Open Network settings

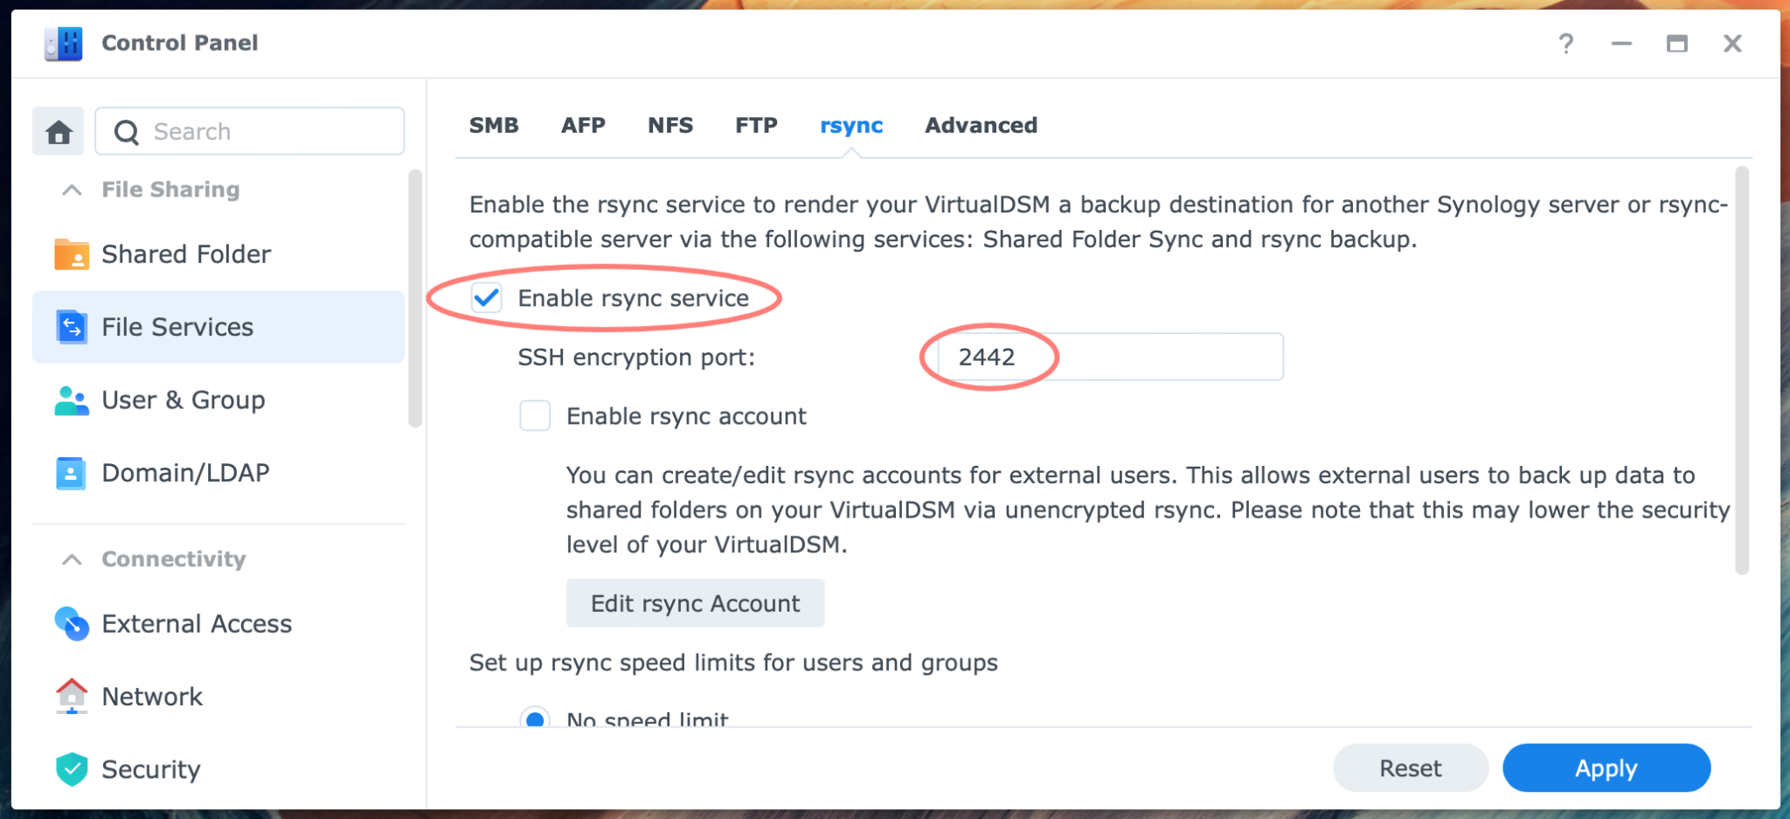tap(73, 697)
